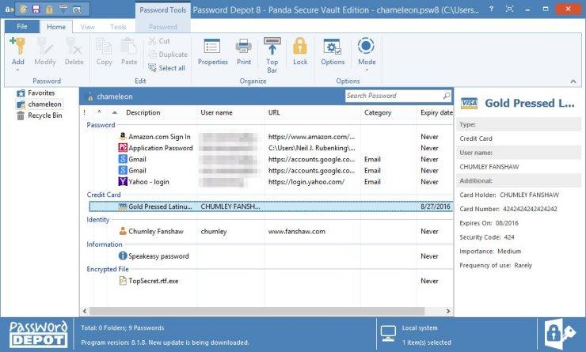
Task: Click the open database icon in quick access toolbar
Action: 23,9
